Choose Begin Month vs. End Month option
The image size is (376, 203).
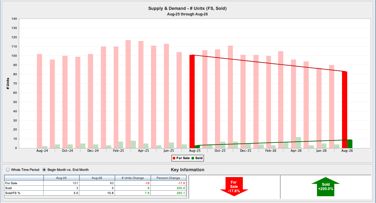coord(44,170)
